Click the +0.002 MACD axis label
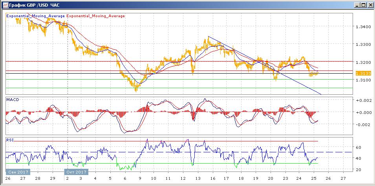 [362, 101]
